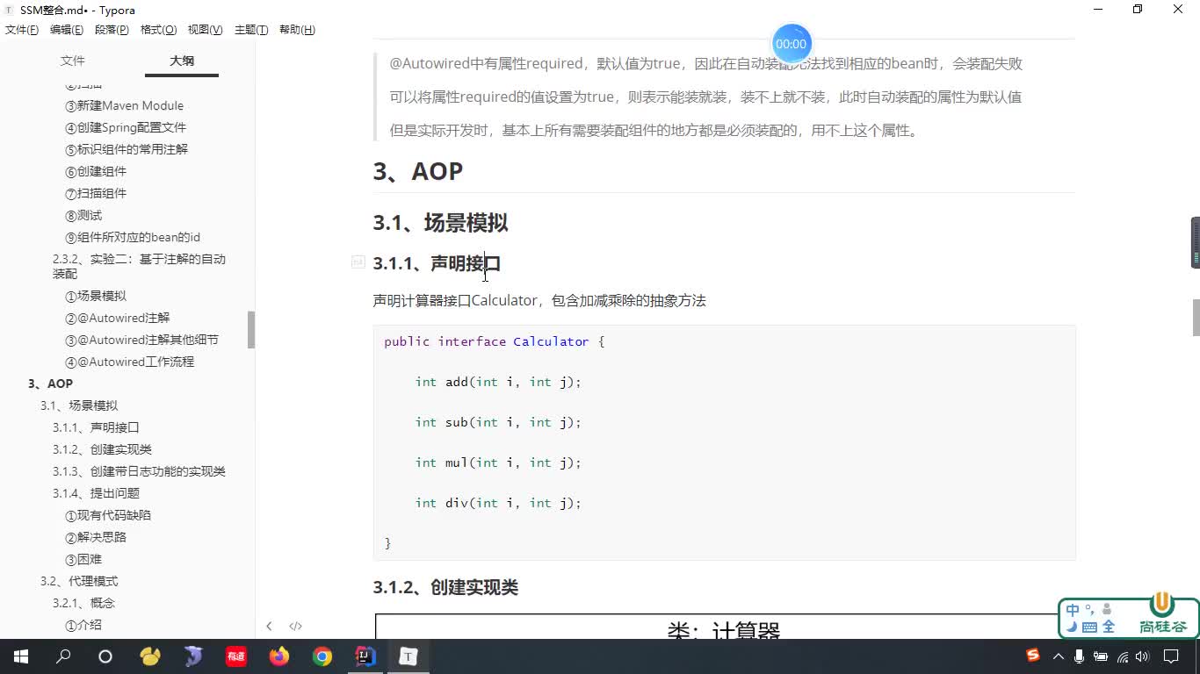
Task: Open the 编辑(E) menu
Action: [x=67, y=30]
